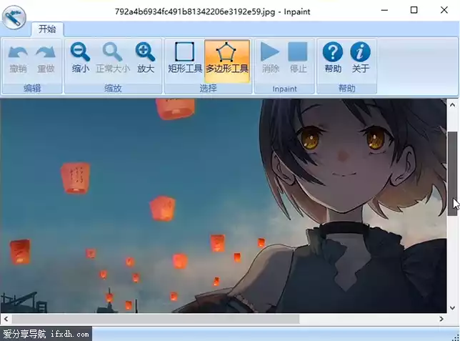Click the horizontal scrollbar right arrow
Screen dimensions: 460x341
click(x=441, y=318)
